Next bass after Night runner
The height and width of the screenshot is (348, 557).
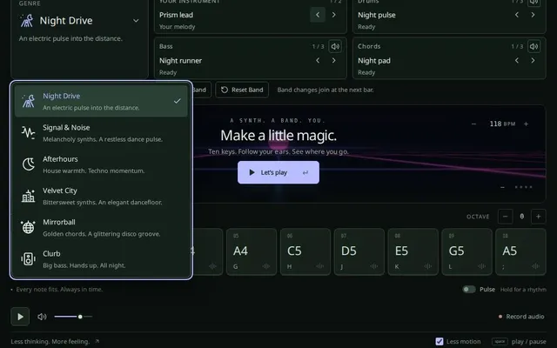[x=333, y=60]
